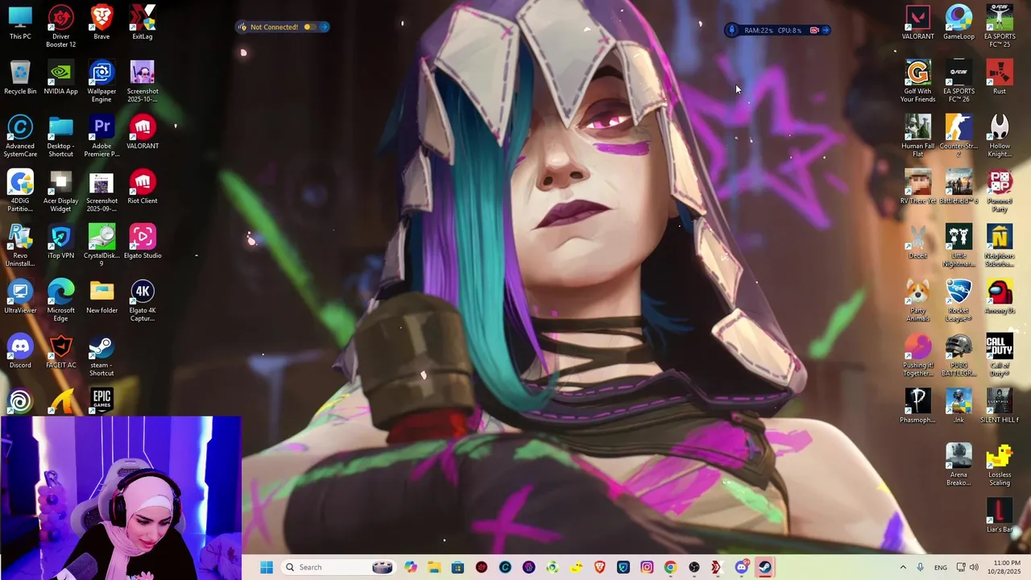Open UltraViewer desktop icon
Screen dimensions: 1031x580
(x=20, y=296)
